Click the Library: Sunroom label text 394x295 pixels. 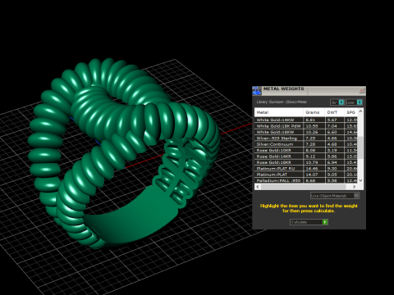[x=282, y=102]
